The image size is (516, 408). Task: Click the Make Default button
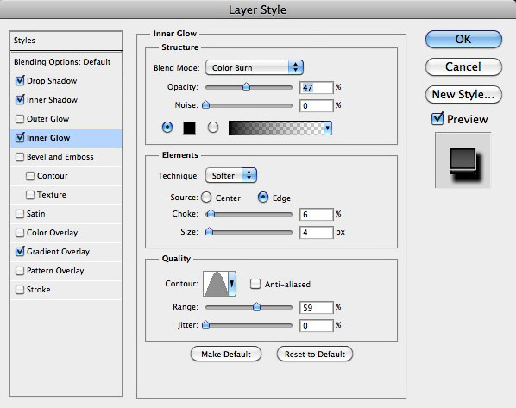(x=226, y=354)
